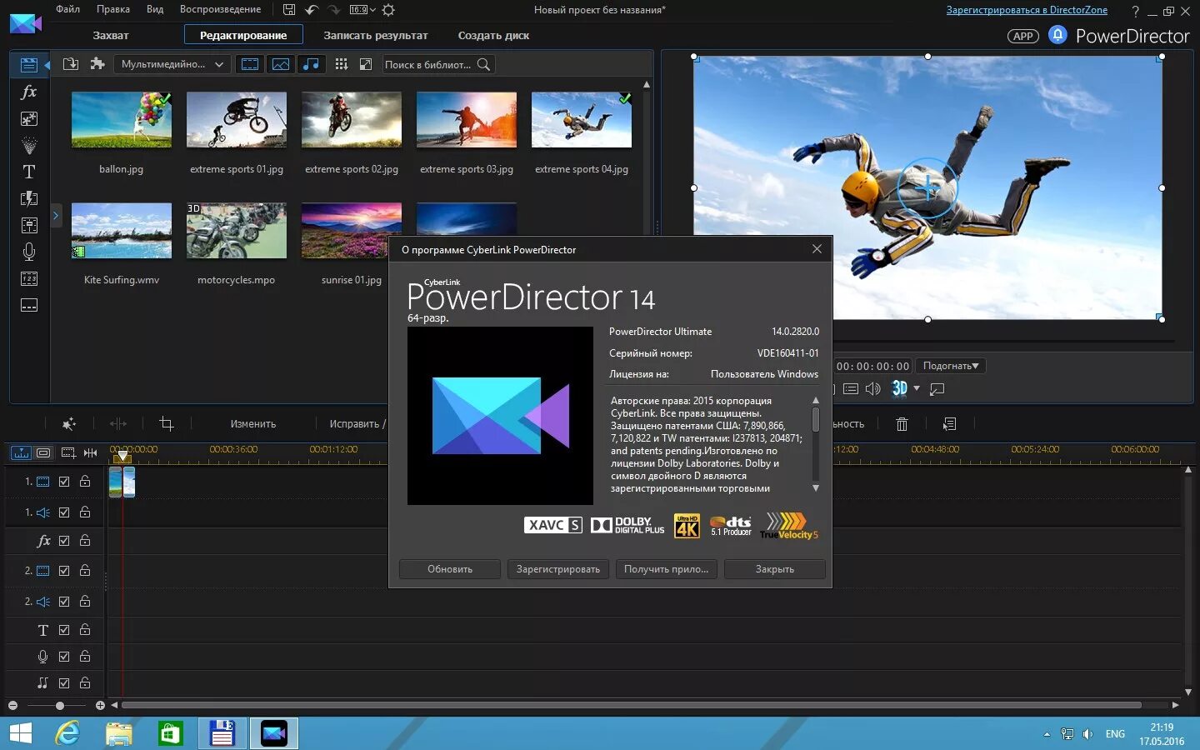Click the save project floppy icon
The image size is (1200, 750).
(289, 10)
